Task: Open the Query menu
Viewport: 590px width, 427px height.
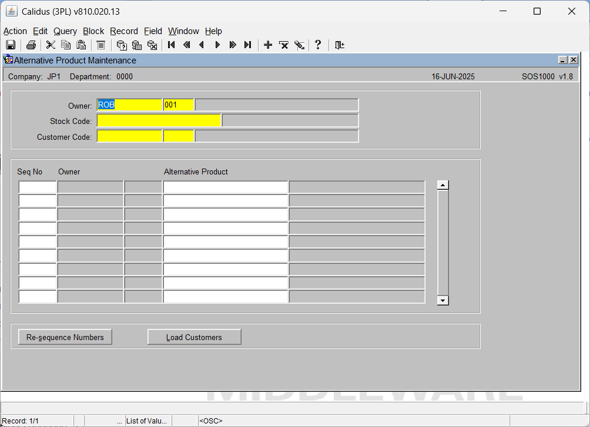Action: point(65,31)
